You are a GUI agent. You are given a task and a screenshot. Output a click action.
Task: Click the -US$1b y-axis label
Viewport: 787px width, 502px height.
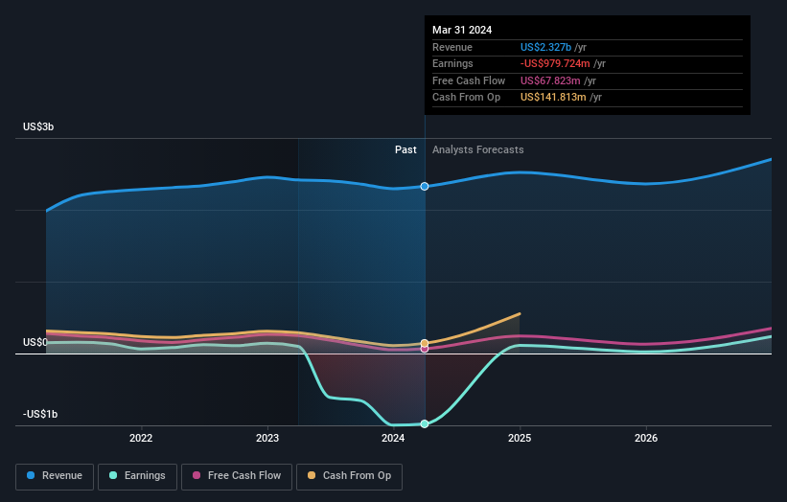(40, 414)
